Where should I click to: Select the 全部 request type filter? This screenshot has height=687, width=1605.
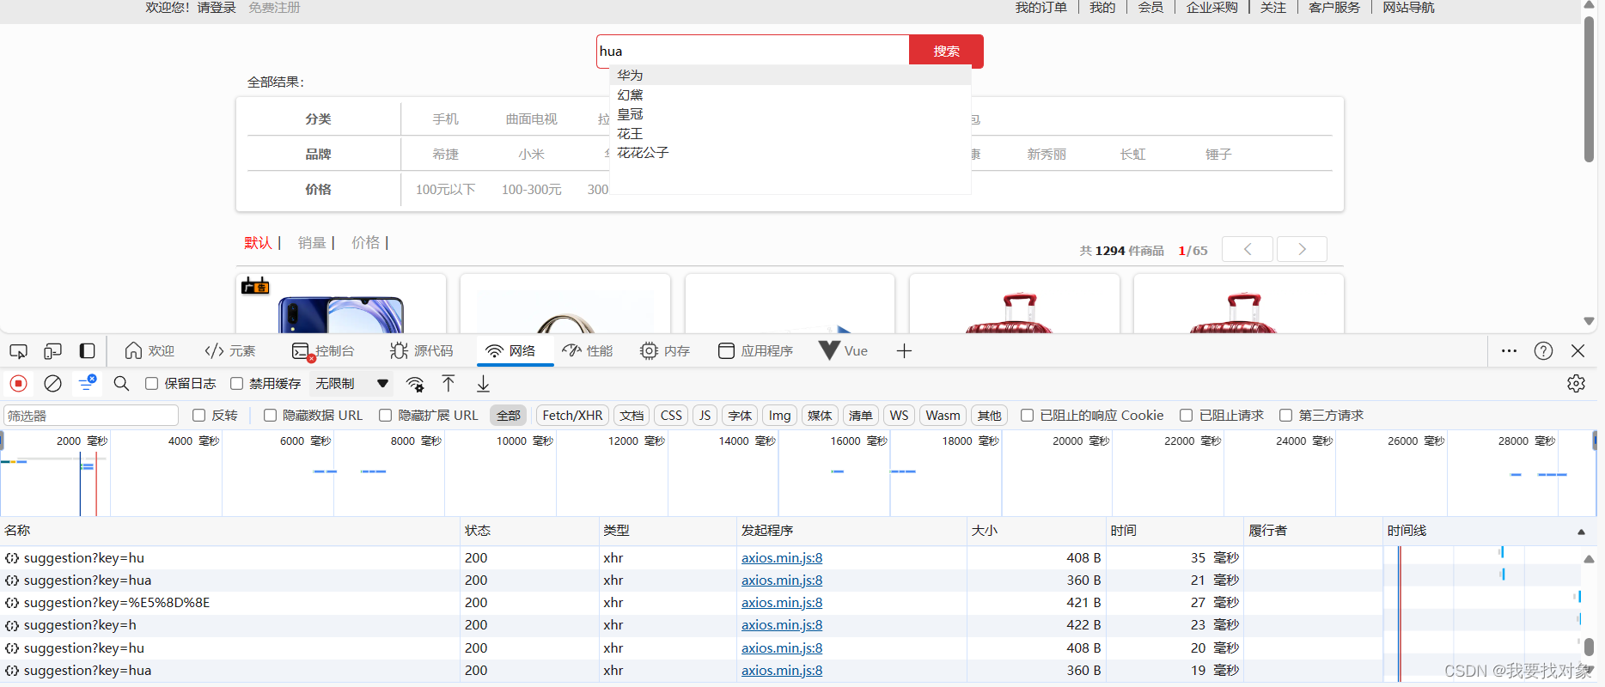509,416
